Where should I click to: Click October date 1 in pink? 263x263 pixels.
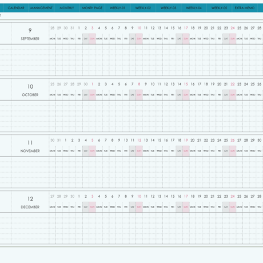pyautogui.click(x=93, y=84)
